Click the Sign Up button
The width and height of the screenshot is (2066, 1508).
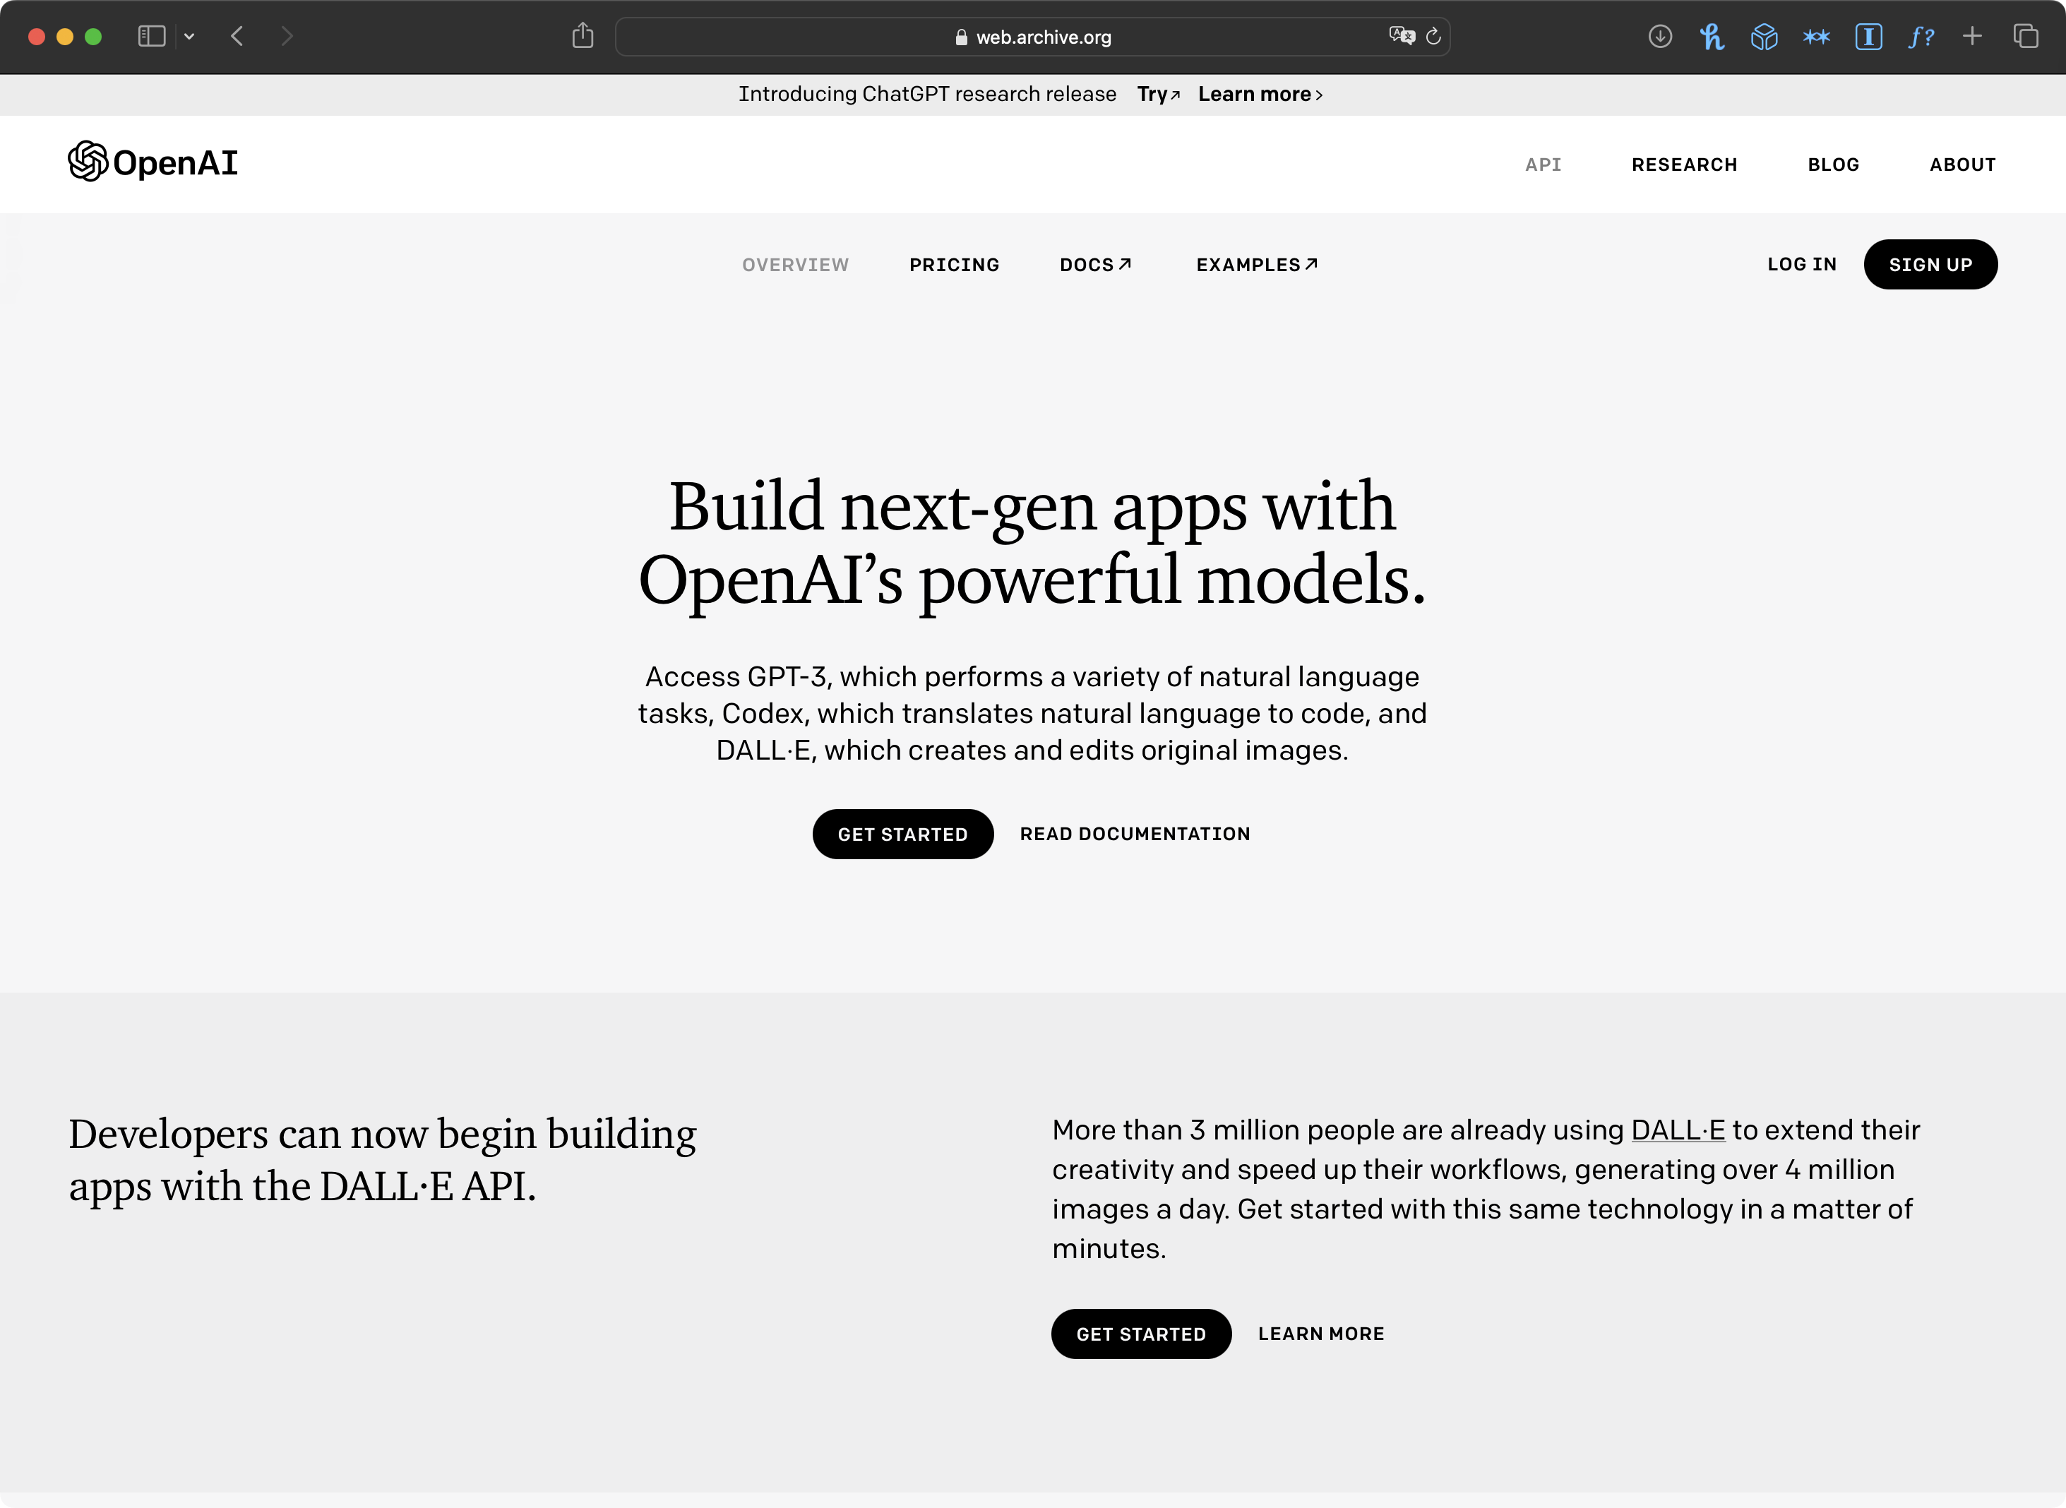tap(1930, 265)
